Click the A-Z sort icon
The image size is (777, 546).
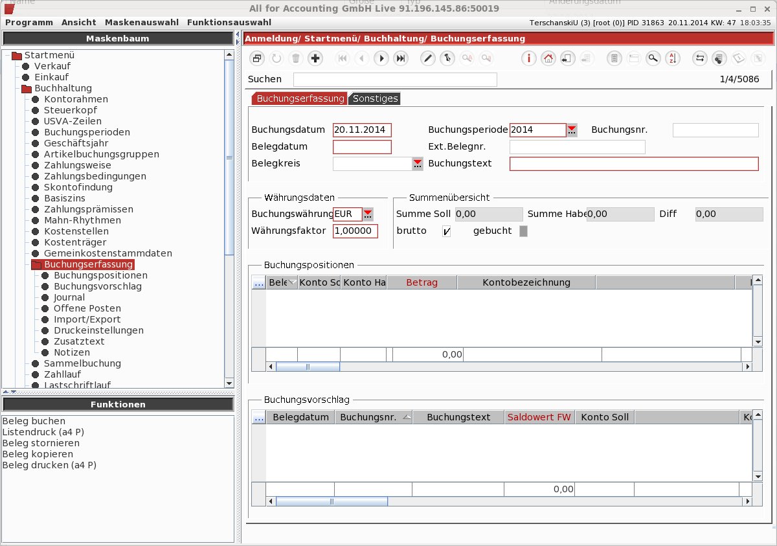point(672,58)
